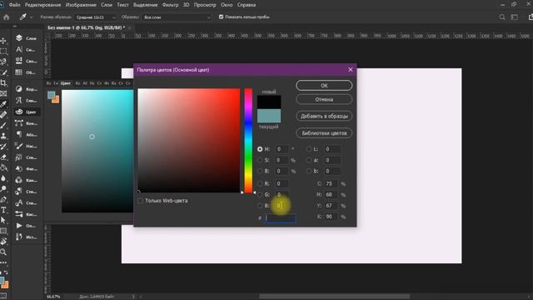Select the Dodge tool
The width and height of the screenshot is (533, 300).
point(3,189)
